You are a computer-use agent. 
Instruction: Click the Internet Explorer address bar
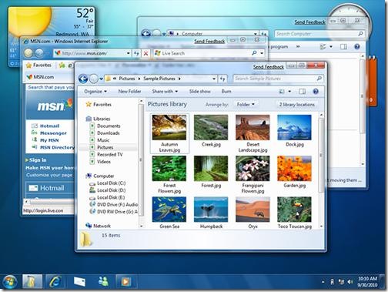coord(92,53)
